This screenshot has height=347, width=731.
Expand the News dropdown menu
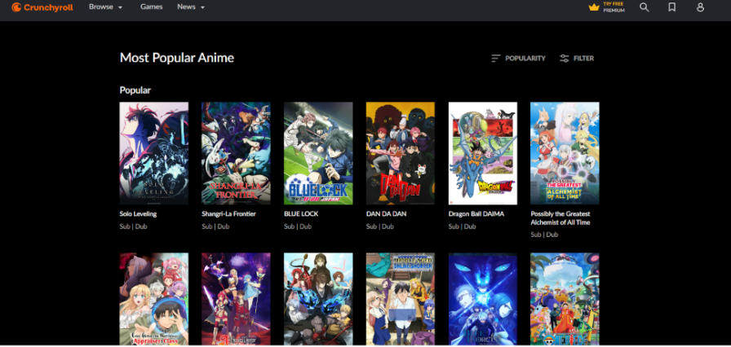click(x=191, y=7)
